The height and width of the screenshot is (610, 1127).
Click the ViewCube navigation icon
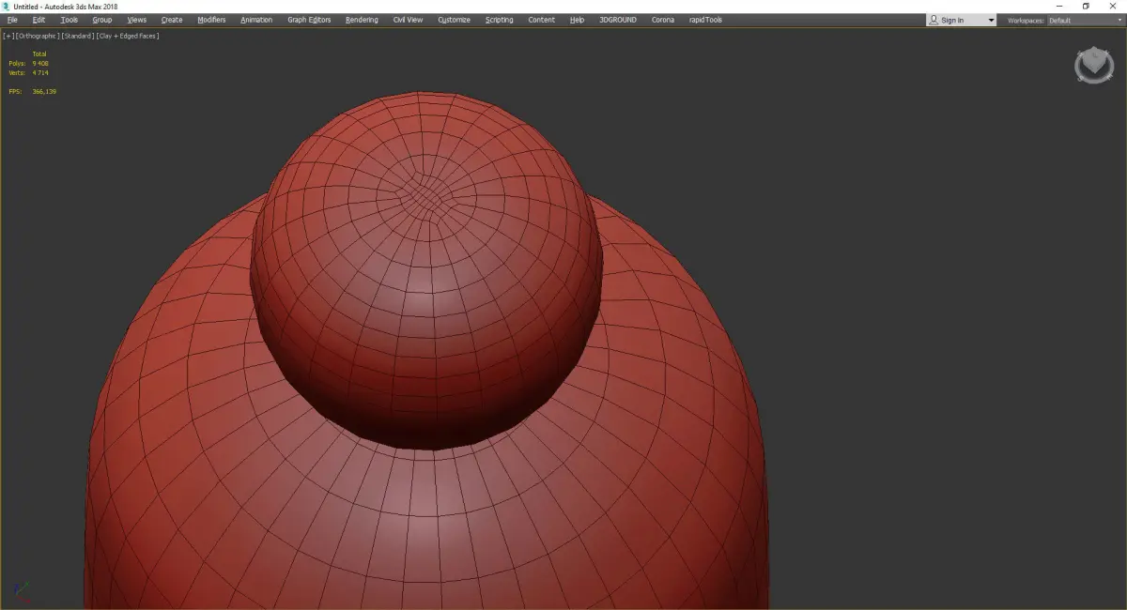(x=1093, y=65)
